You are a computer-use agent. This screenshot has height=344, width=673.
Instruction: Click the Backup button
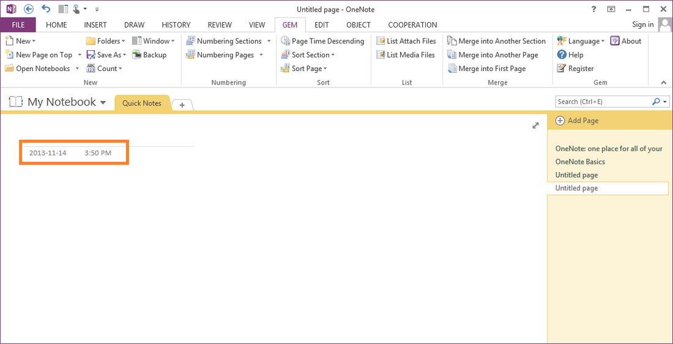(x=149, y=55)
